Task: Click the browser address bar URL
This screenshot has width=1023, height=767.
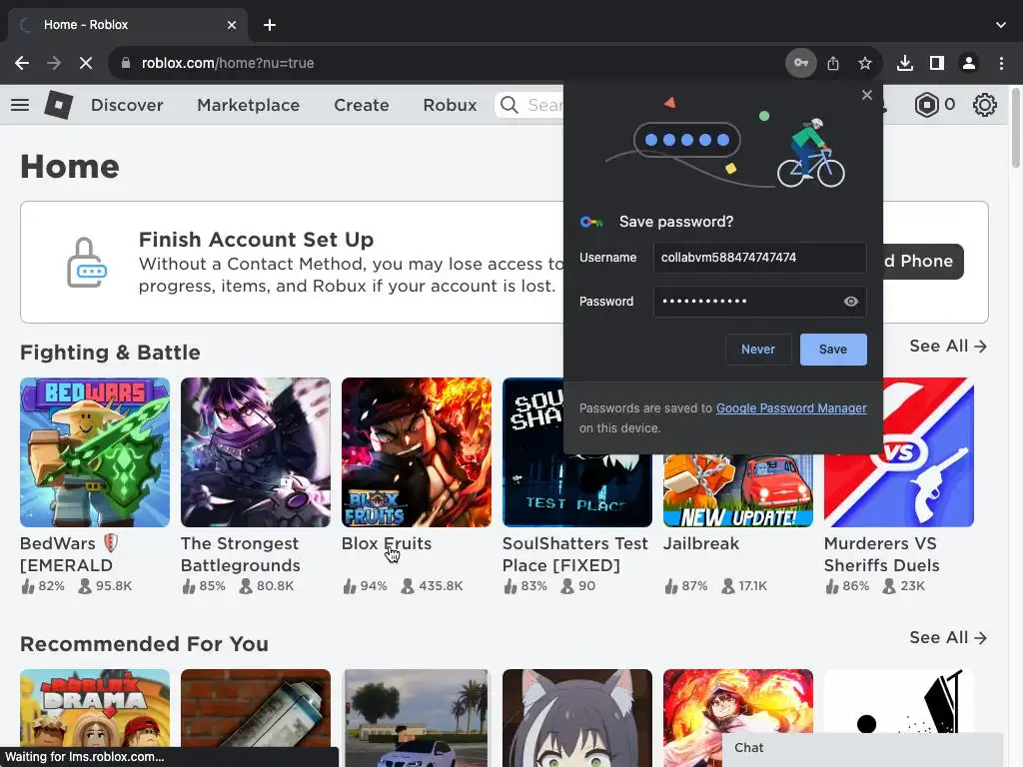Action: pyautogui.click(x=228, y=63)
